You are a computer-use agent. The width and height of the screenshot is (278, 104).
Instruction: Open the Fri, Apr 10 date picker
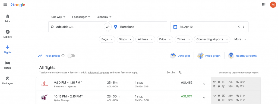209,27
